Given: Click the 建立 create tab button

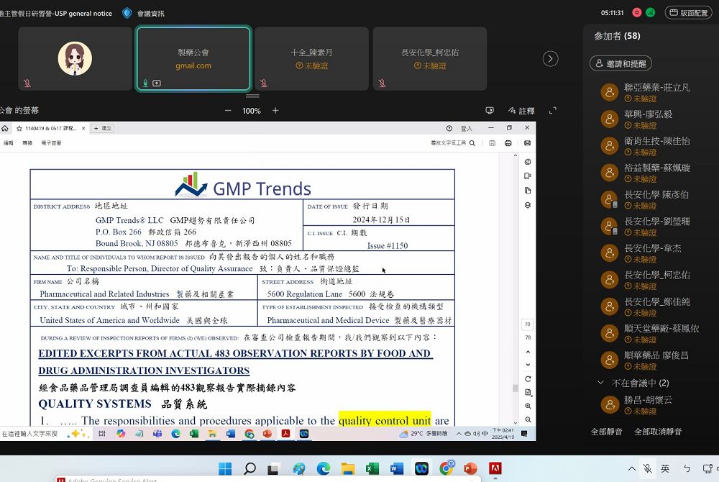Looking at the screenshot, I should point(102,128).
